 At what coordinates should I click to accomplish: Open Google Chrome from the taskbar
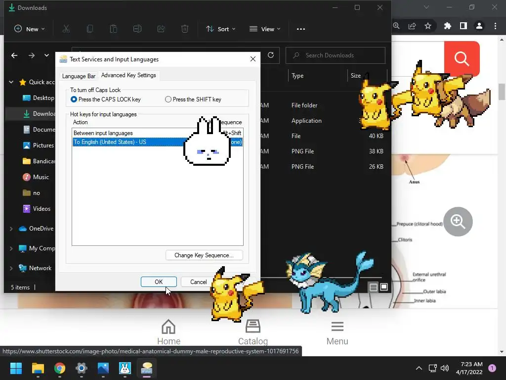pyautogui.click(x=60, y=368)
